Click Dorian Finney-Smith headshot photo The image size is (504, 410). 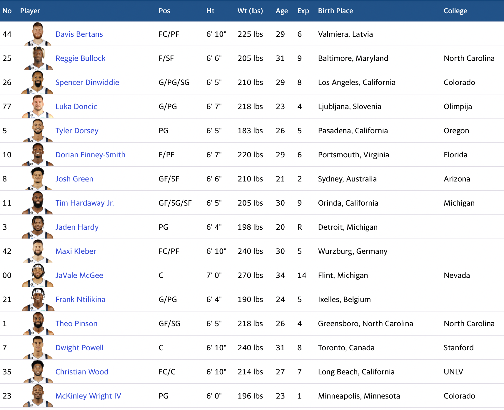pyautogui.click(x=38, y=154)
